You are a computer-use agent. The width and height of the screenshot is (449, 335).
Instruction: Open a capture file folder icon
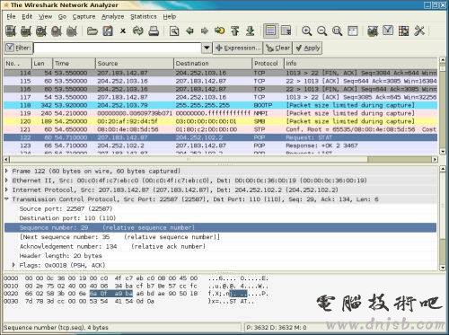[92, 31]
